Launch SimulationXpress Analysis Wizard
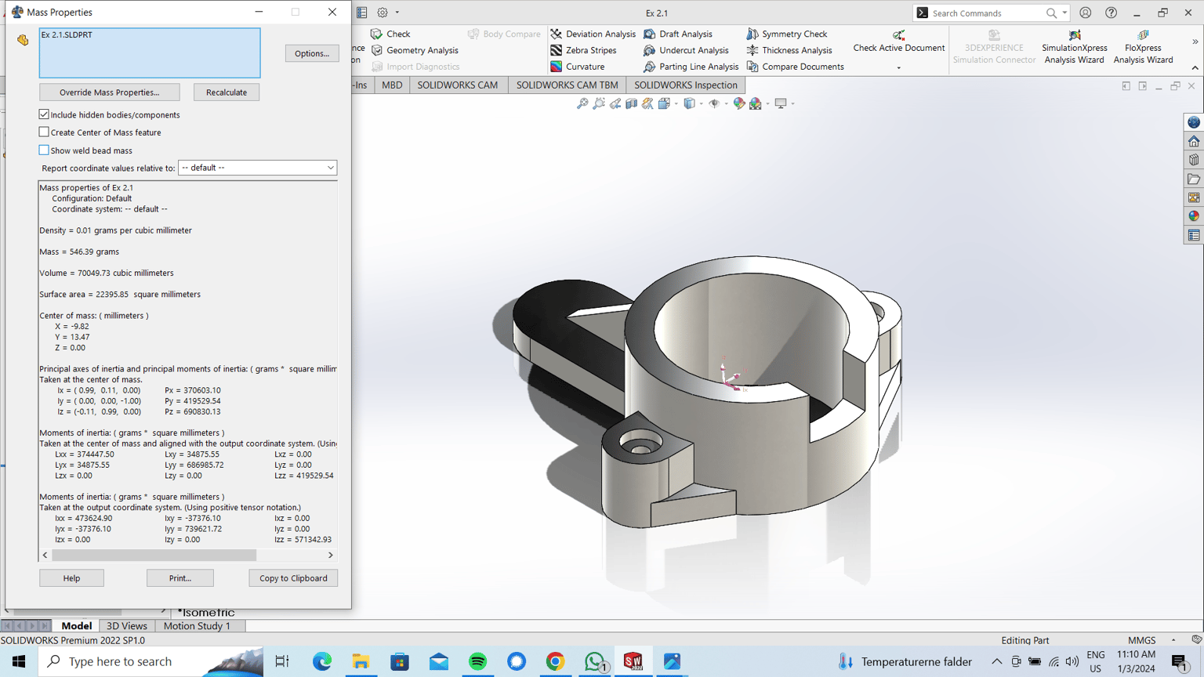Image resolution: width=1204 pixels, height=677 pixels. click(1075, 47)
